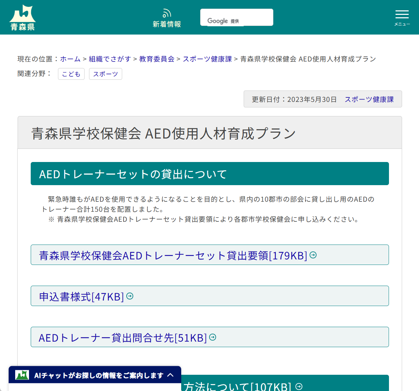
Task: Open 教育委員会 from the breadcrumb trail
Action: pyautogui.click(x=156, y=59)
